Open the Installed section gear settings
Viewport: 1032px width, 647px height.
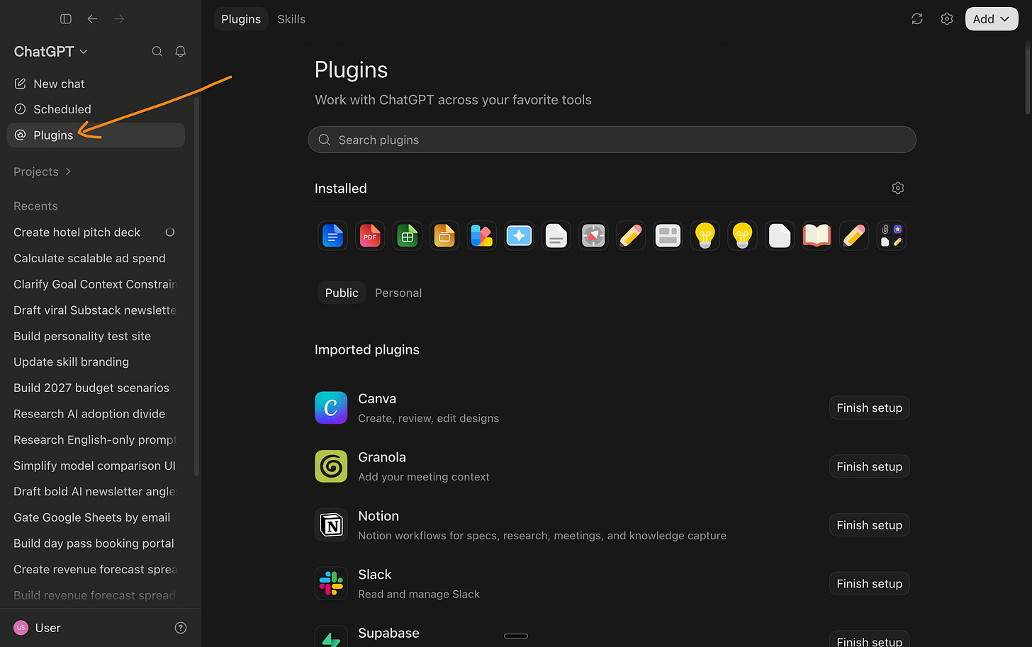tap(898, 188)
